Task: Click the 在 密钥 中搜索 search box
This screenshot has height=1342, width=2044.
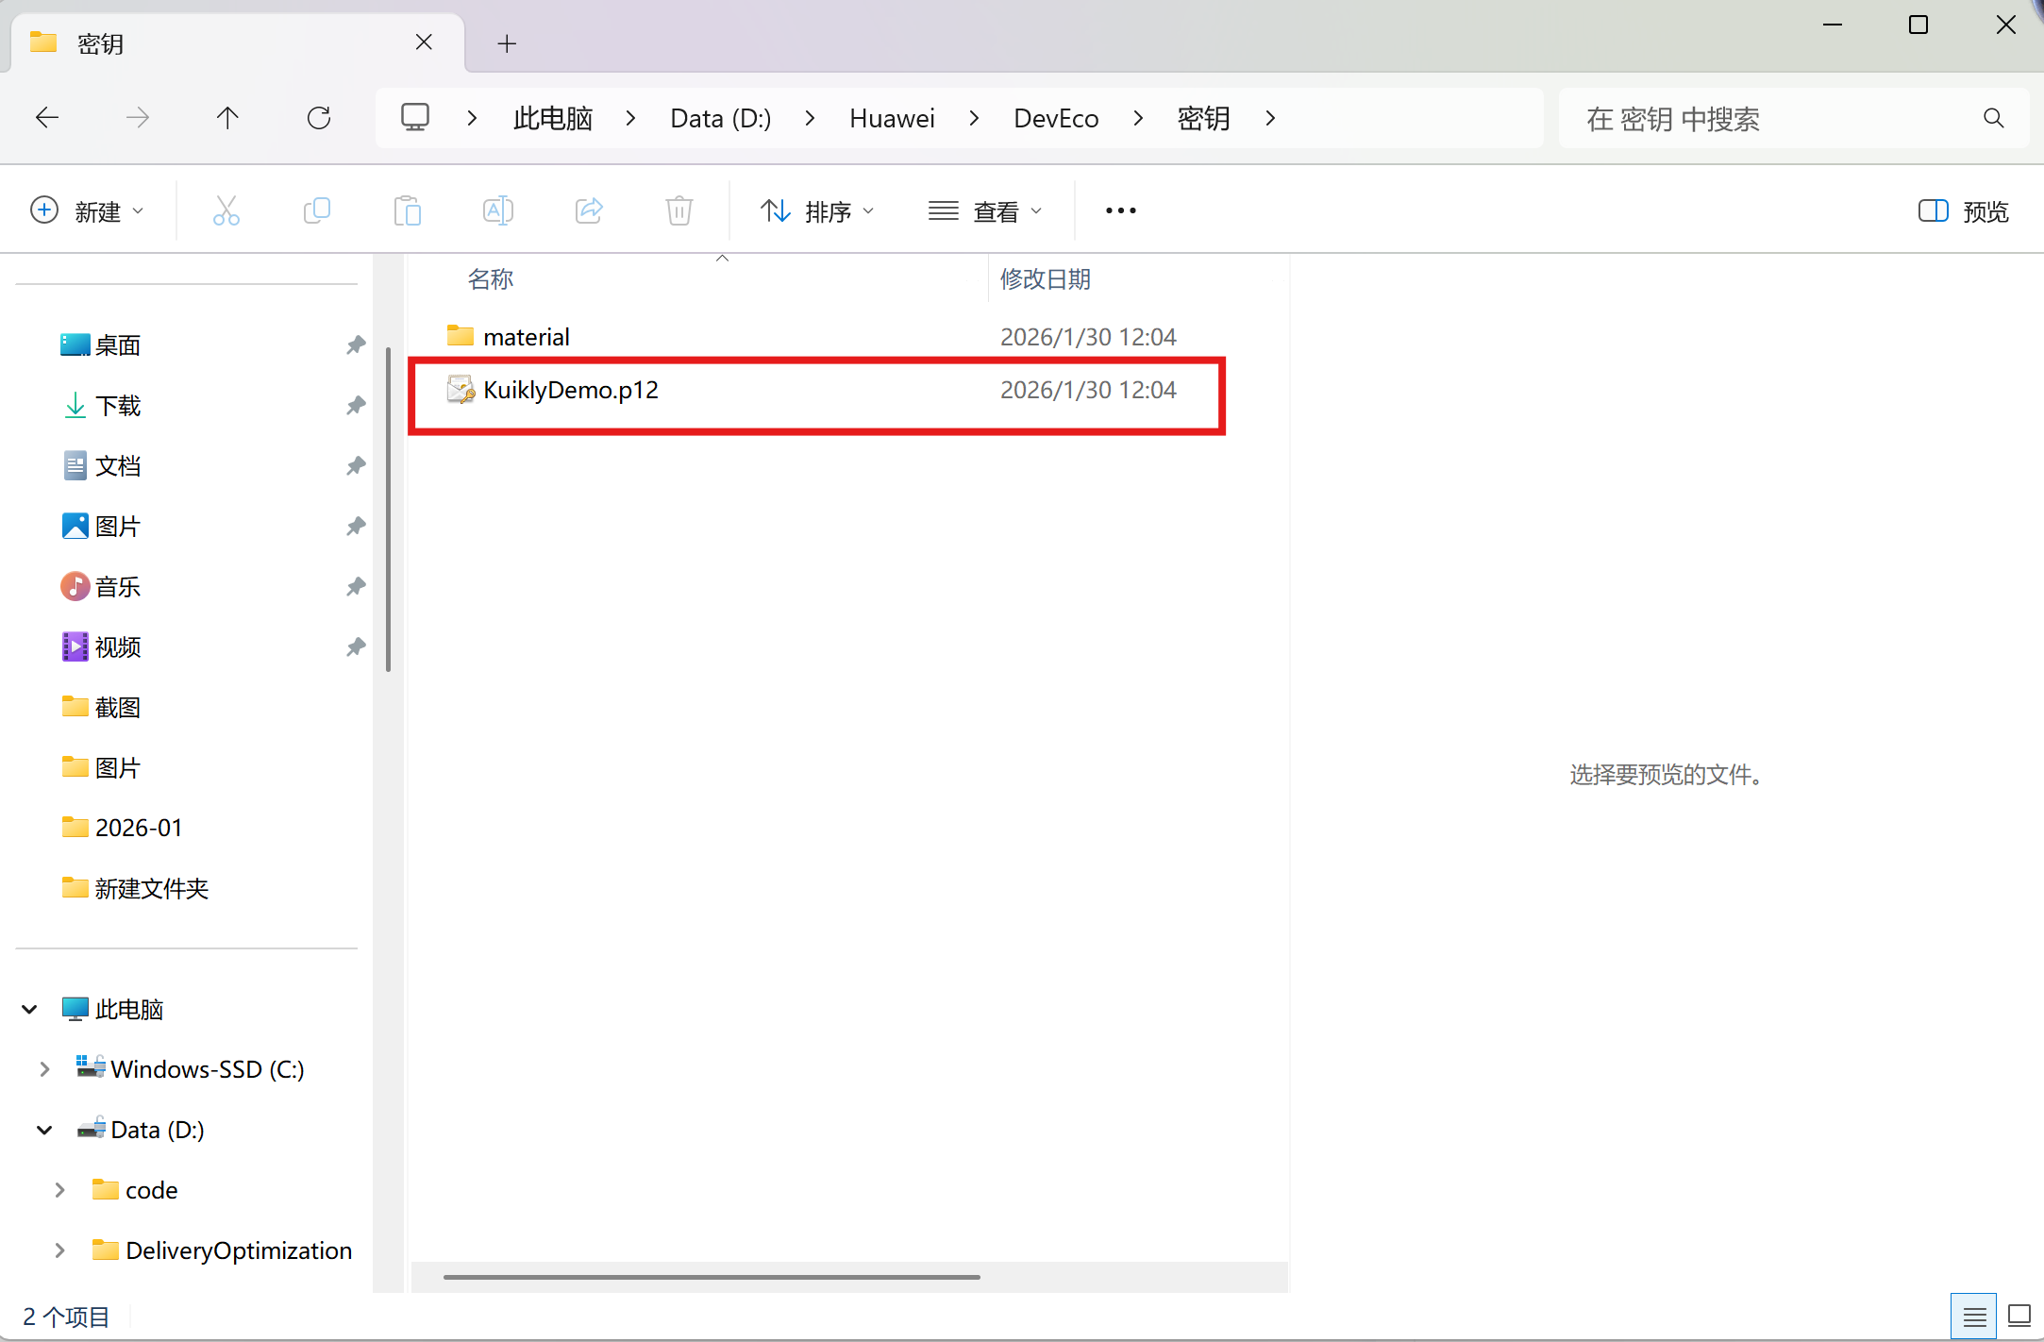Action: (1774, 118)
